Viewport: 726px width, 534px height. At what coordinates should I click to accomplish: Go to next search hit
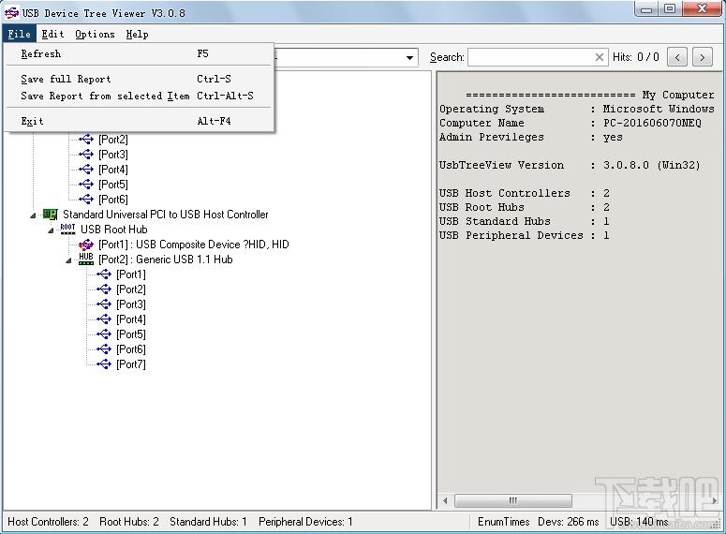point(703,57)
